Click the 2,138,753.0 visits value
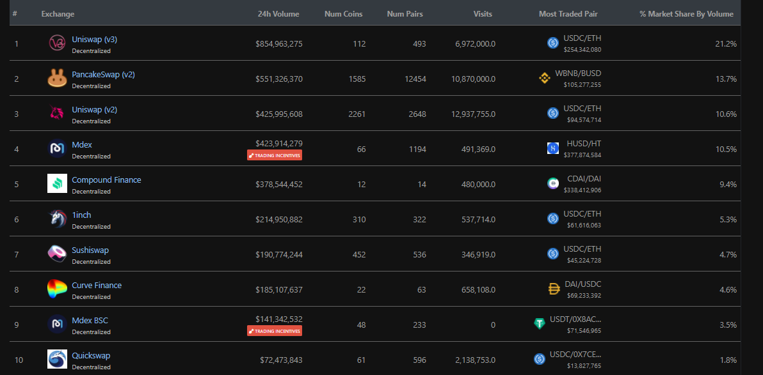The height and width of the screenshot is (375, 763). click(x=476, y=360)
